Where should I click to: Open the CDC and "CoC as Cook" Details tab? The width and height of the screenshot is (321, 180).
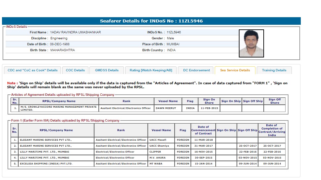coord(32,70)
